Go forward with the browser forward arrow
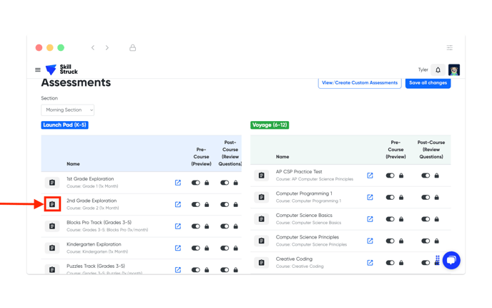Viewport: 492px width, 308px height. click(107, 48)
